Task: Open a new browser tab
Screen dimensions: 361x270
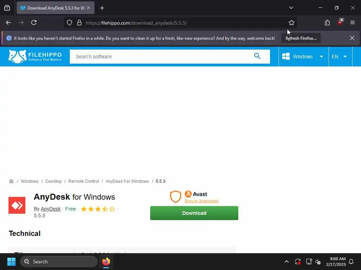Action: 102,8
